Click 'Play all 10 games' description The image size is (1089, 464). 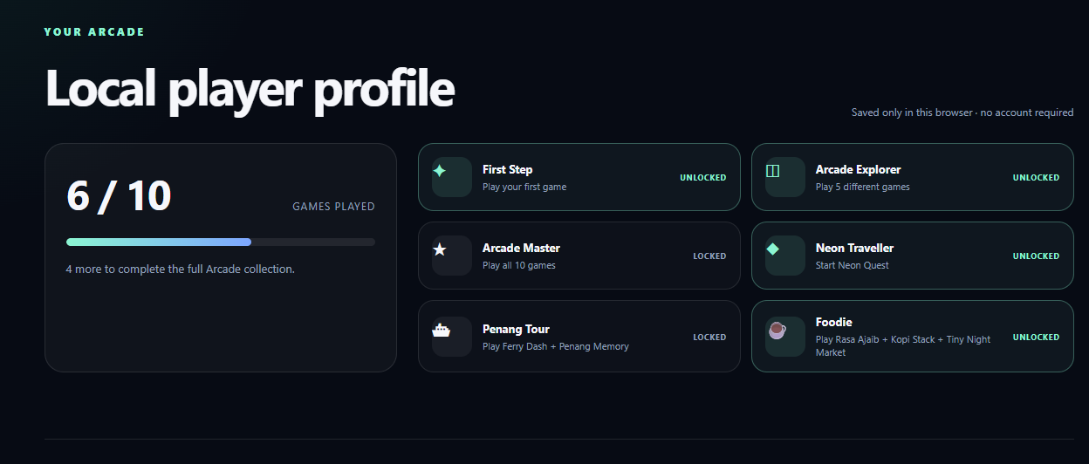pos(519,265)
